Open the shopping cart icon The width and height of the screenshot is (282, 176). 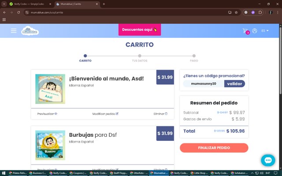(x=246, y=31)
